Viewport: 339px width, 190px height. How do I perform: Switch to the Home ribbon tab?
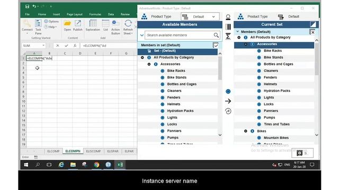coord(42,14)
